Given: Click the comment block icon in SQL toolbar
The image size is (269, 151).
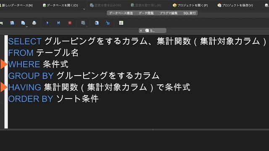Looking at the screenshot, I should [x=121, y=23].
